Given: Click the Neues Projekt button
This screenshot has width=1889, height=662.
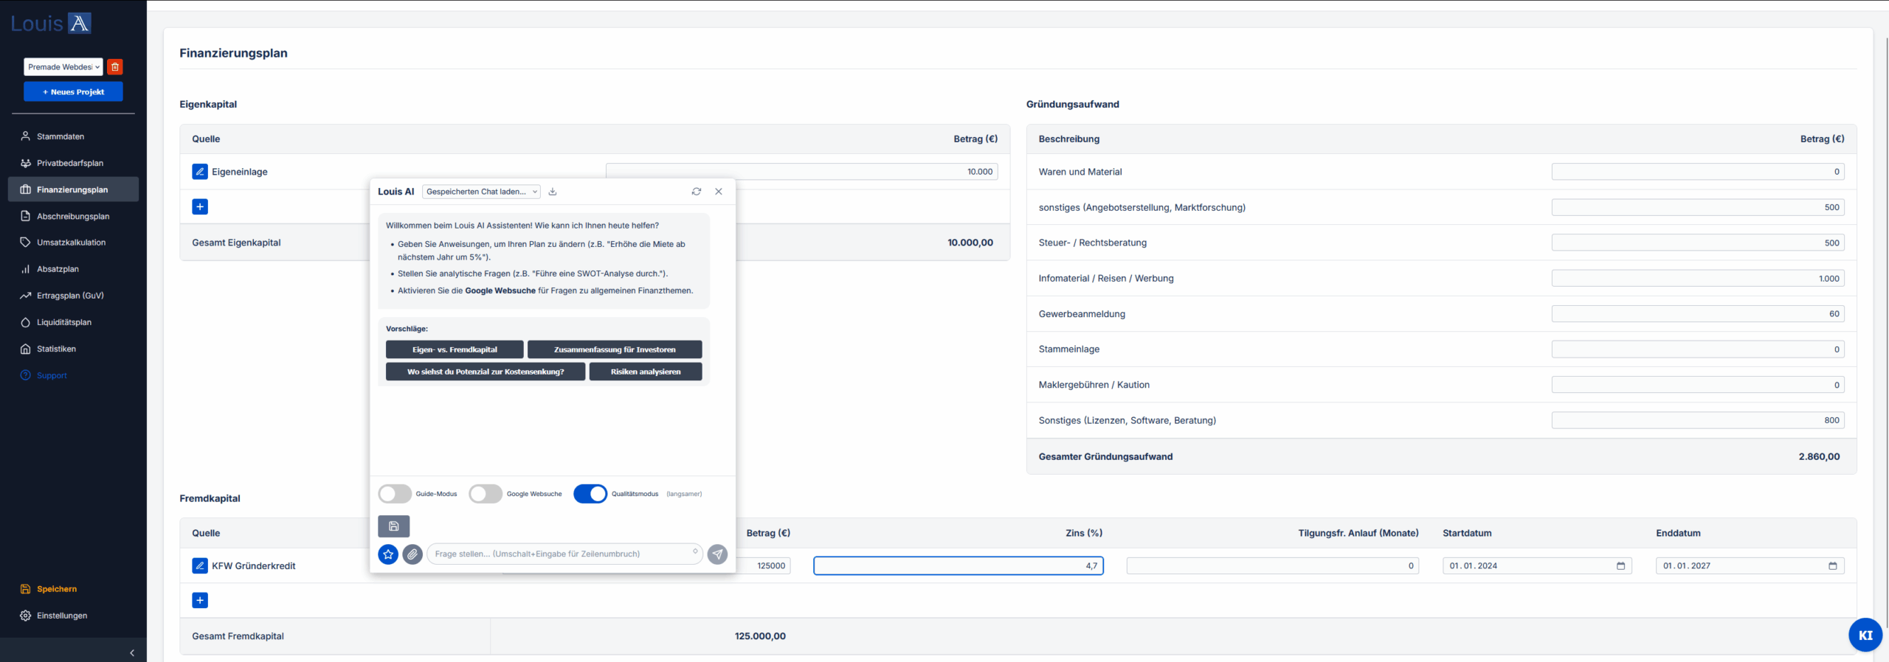Looking at the screenshot, I should tap(73, 92).
